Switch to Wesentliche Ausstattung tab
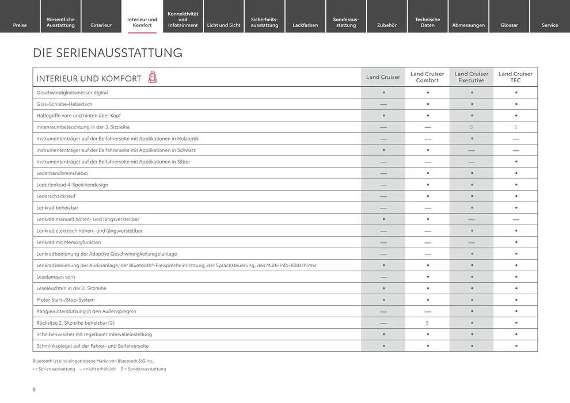570x403 pixels. (60, 22)
